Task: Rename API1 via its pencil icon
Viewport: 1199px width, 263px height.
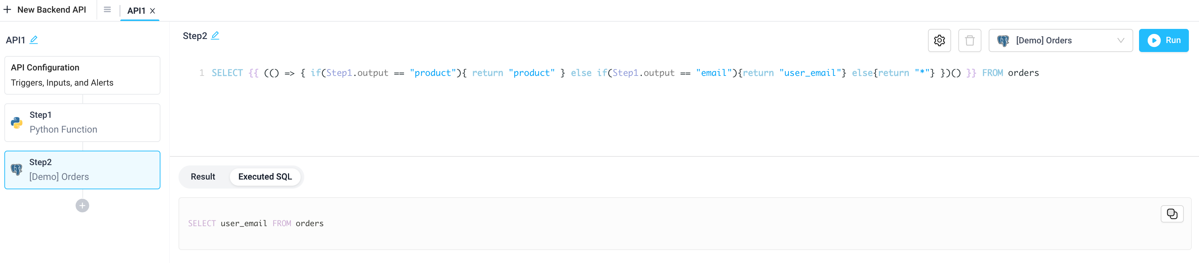Action: (34, 40)
